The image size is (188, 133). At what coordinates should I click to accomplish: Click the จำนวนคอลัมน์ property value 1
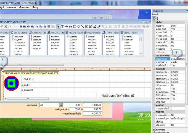click(178, 109)
